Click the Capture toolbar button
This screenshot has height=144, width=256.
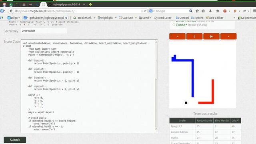pyautogui.click(x=126, y=18)
